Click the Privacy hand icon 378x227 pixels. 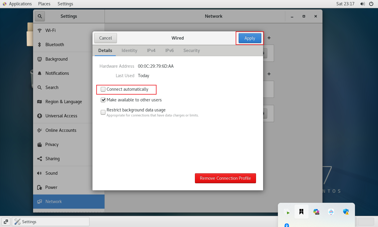coord(40,145)
